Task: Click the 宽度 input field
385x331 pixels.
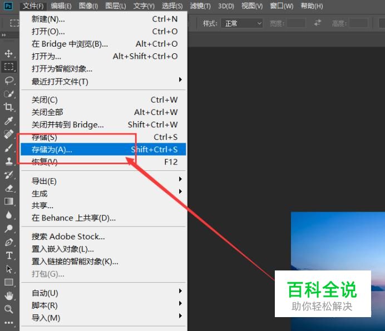Action: click(297, 23)
